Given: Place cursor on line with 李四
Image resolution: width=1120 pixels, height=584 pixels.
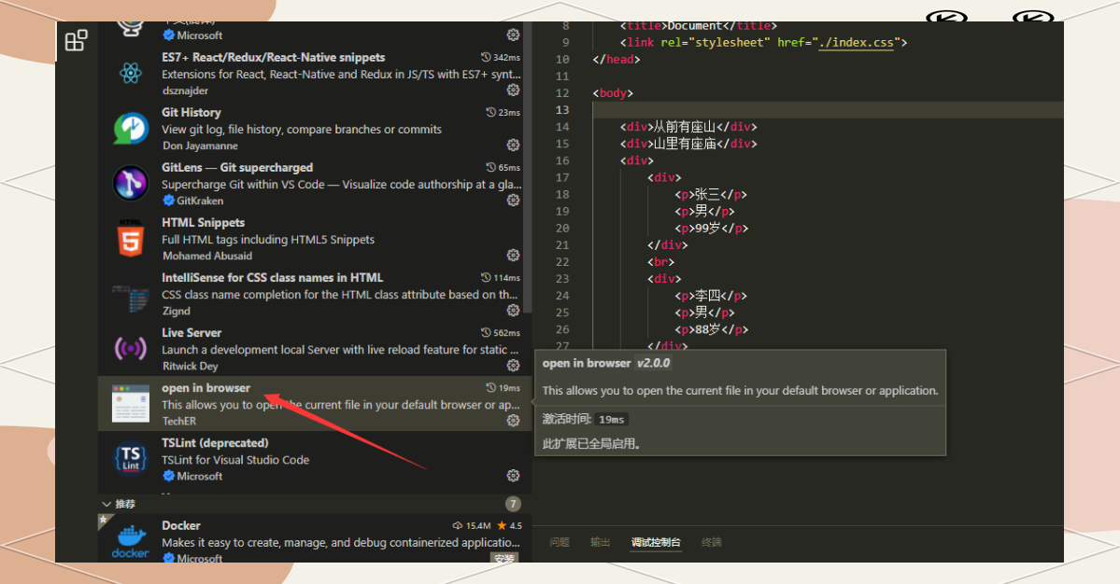Looking at the screenshot, I should [711, 295].
